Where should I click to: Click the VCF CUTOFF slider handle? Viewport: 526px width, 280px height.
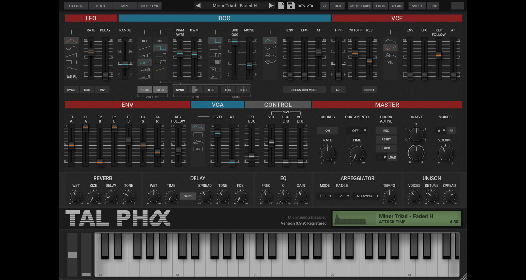click(x=355, y=53)
